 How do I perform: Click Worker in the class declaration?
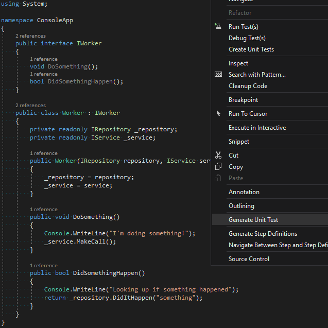[73, 113]
